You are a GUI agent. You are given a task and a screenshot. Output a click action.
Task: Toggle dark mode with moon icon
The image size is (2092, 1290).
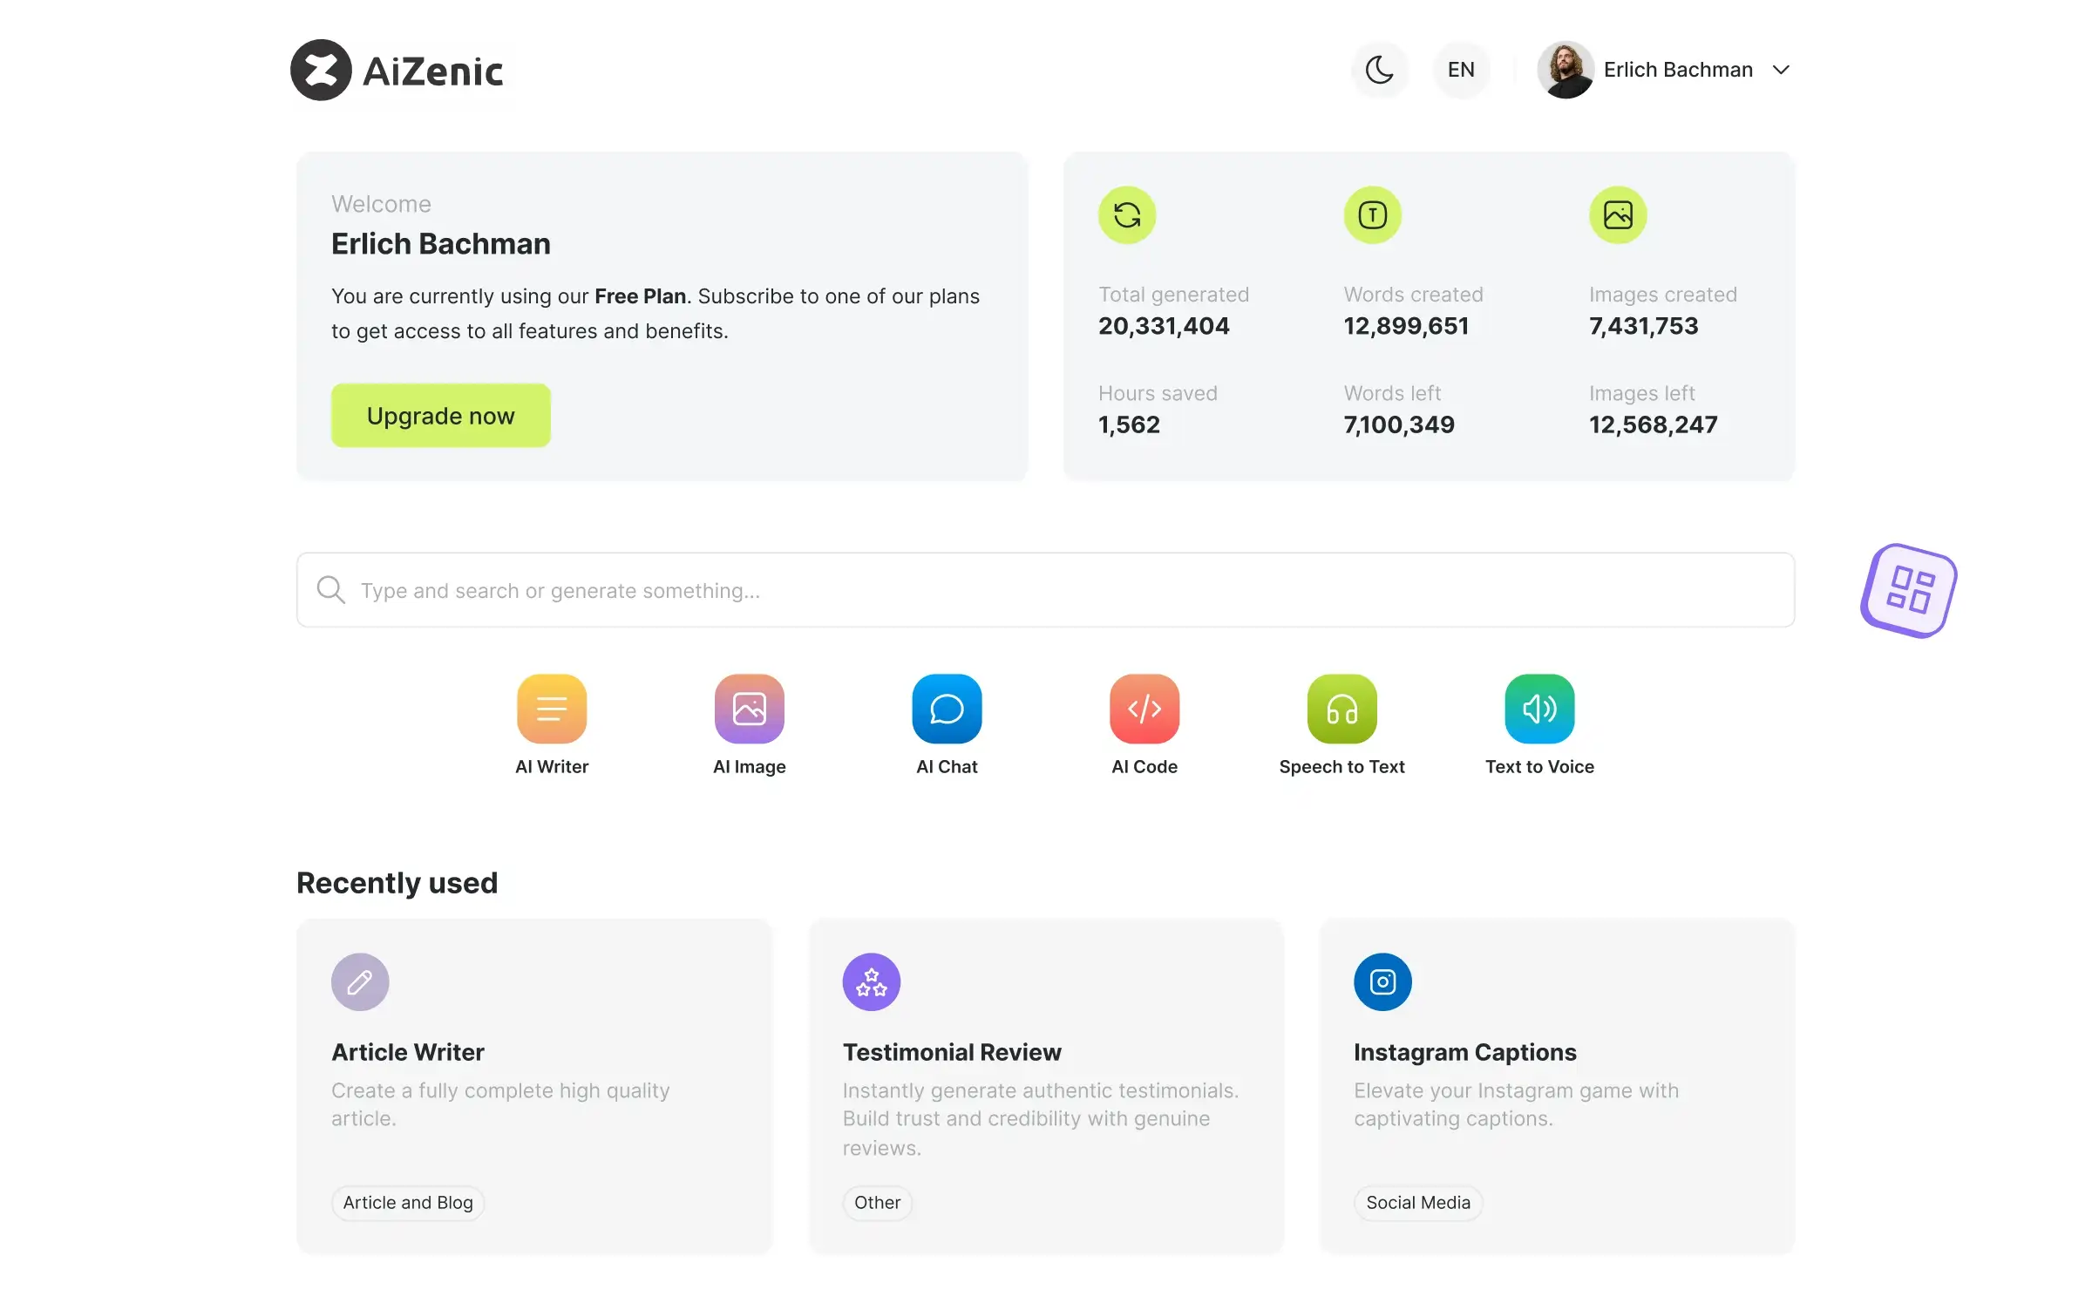tap(1379, 71)
